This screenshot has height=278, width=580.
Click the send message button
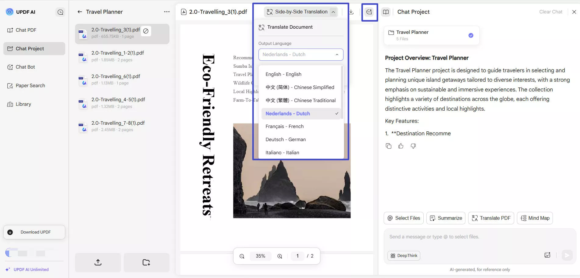(x=567, y=255)
